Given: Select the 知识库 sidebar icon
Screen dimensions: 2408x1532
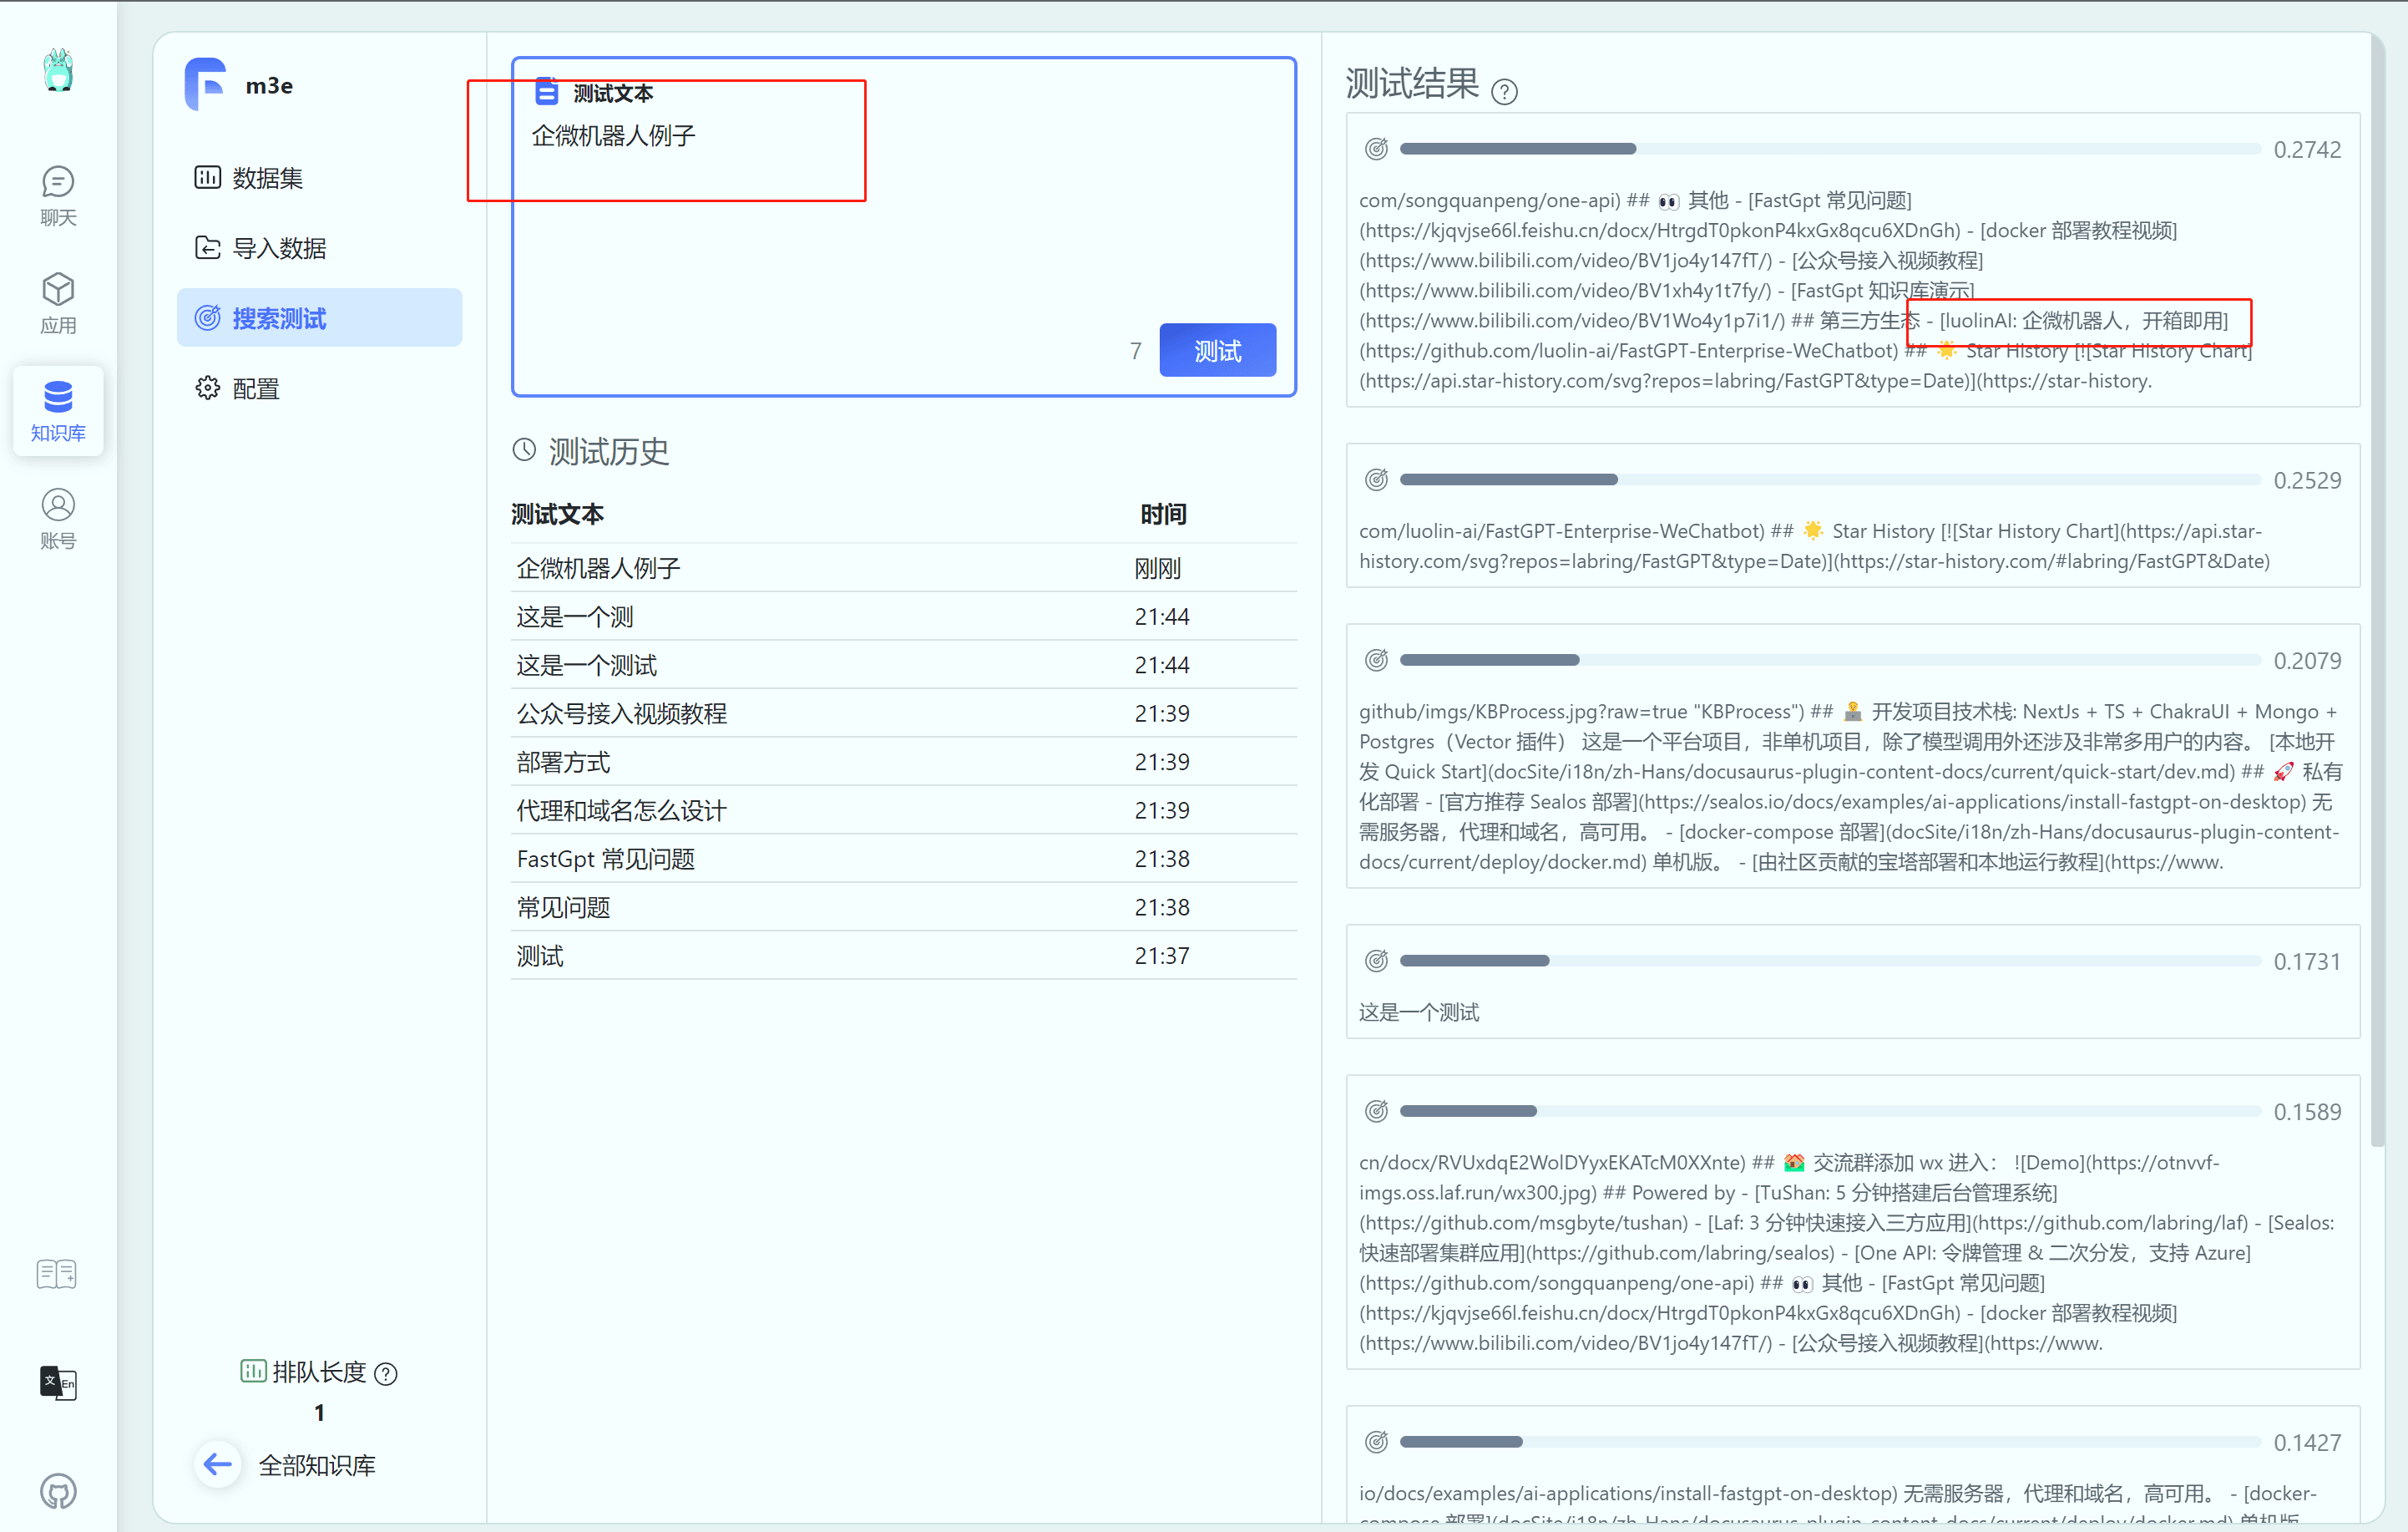Looking at the screenshot, I should [x=58, y=410].
